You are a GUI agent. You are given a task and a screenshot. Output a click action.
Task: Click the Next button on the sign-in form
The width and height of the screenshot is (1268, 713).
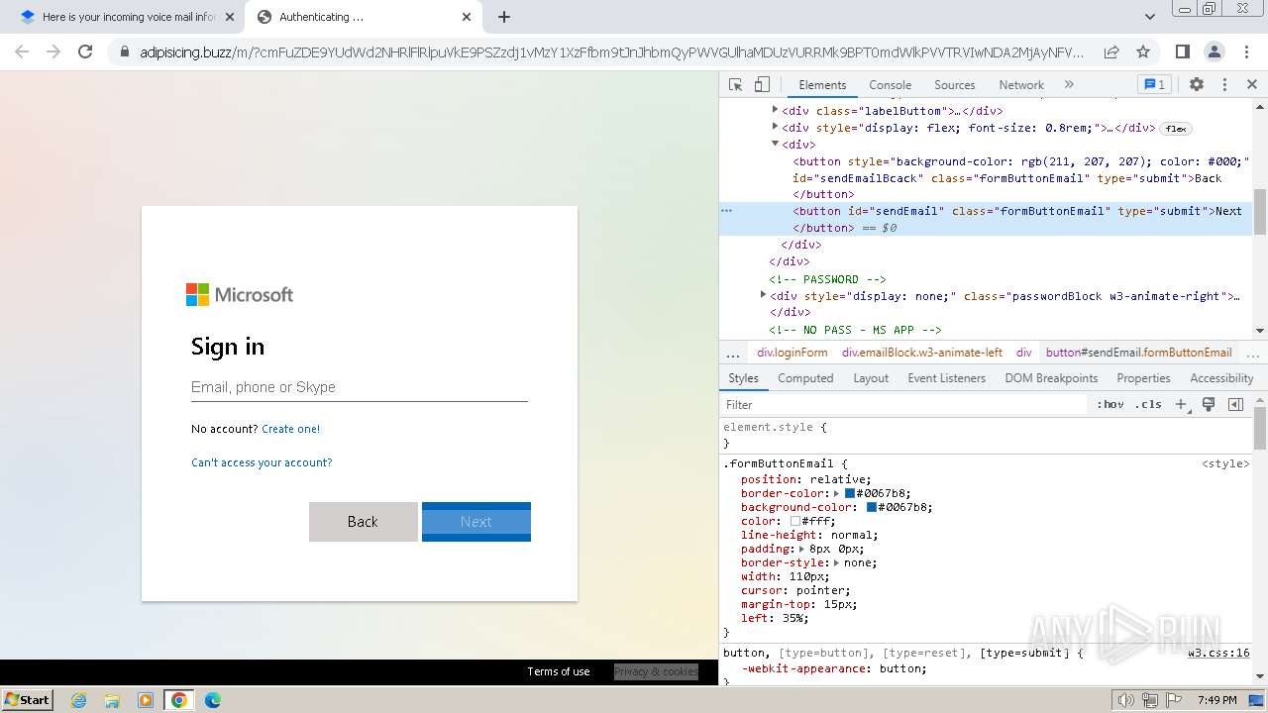pos(476,522)
